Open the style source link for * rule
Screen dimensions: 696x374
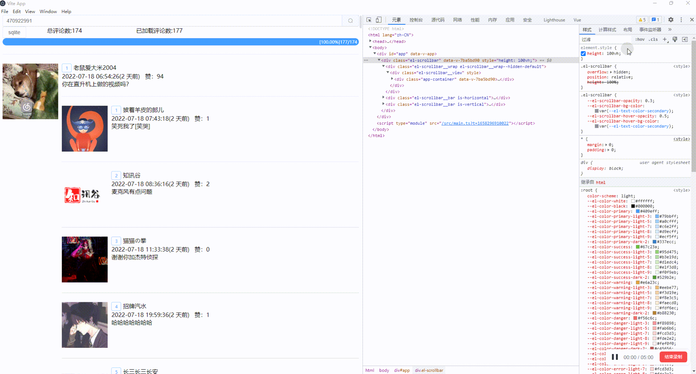(681, 139)
